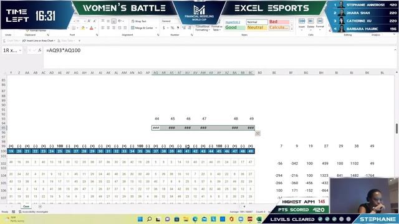The image size is (399, 224).
Task: Apply the Calculation cell style
Action: pos(279,27)
